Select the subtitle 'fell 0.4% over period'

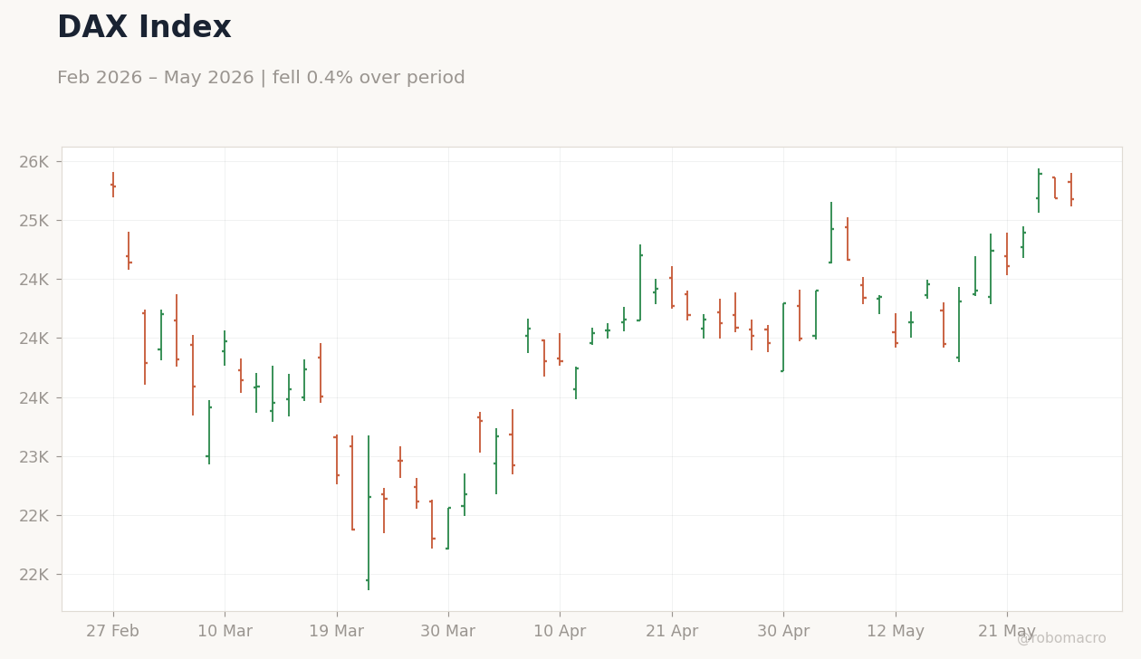click(369, 78)
